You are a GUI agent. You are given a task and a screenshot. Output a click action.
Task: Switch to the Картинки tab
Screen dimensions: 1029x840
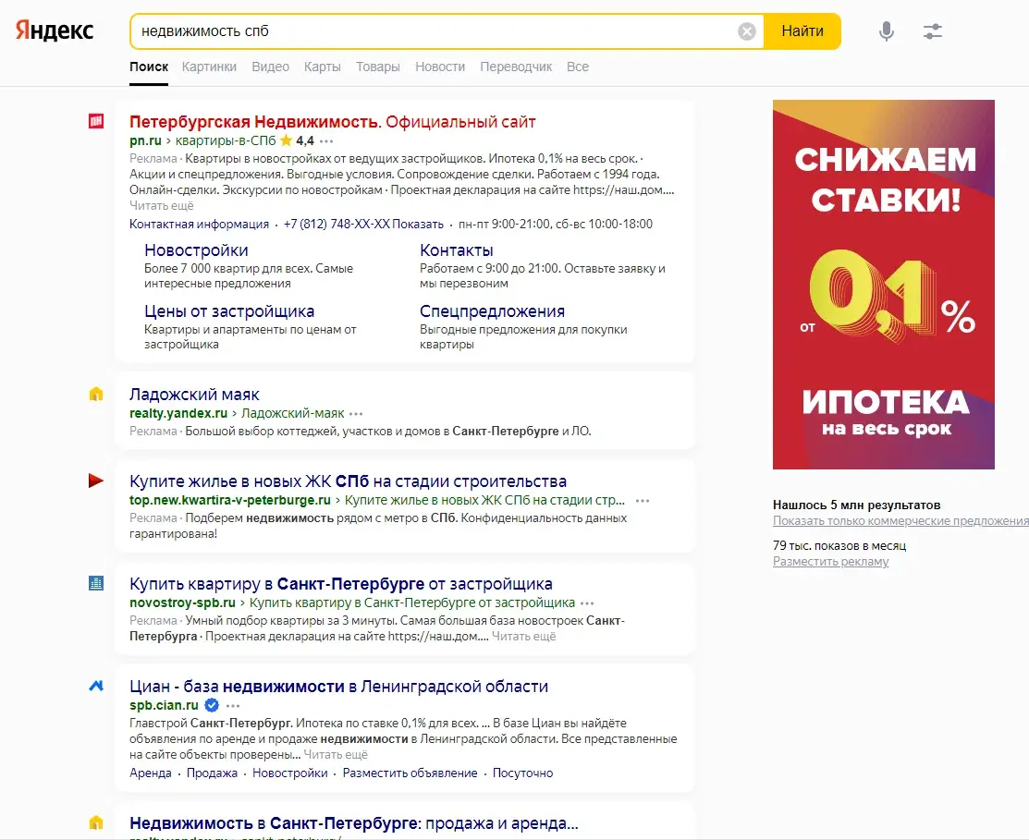tap(209, 67)
